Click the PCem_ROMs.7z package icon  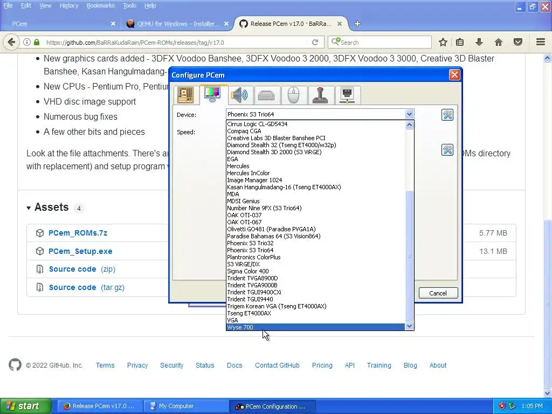click(40, 233)
